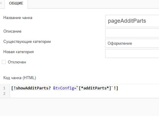This screenshot has height=116, width=159.
Task: Select line number 2 in editor gutter
Action: (x=4, y=94)
